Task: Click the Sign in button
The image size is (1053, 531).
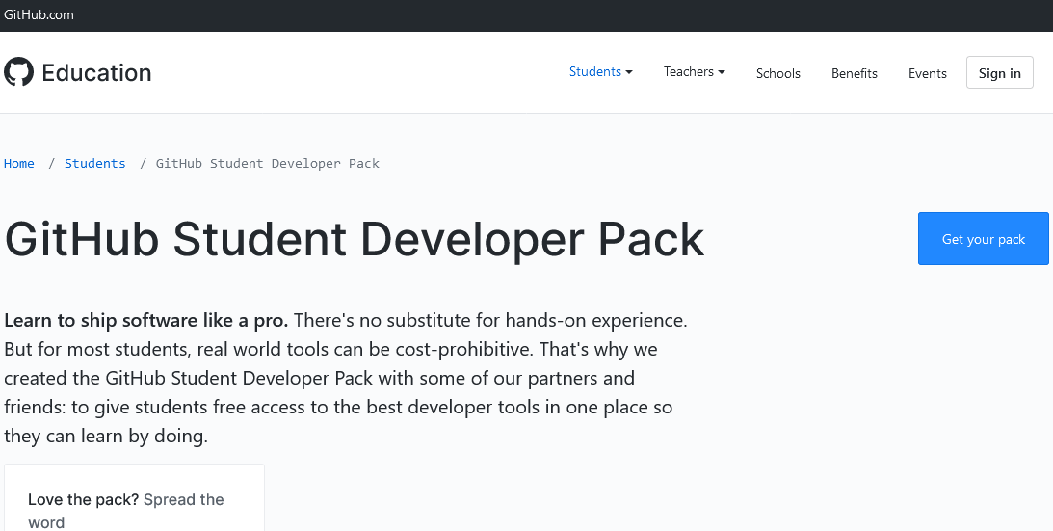Action: pyautogui.click(x=999, y=72)
